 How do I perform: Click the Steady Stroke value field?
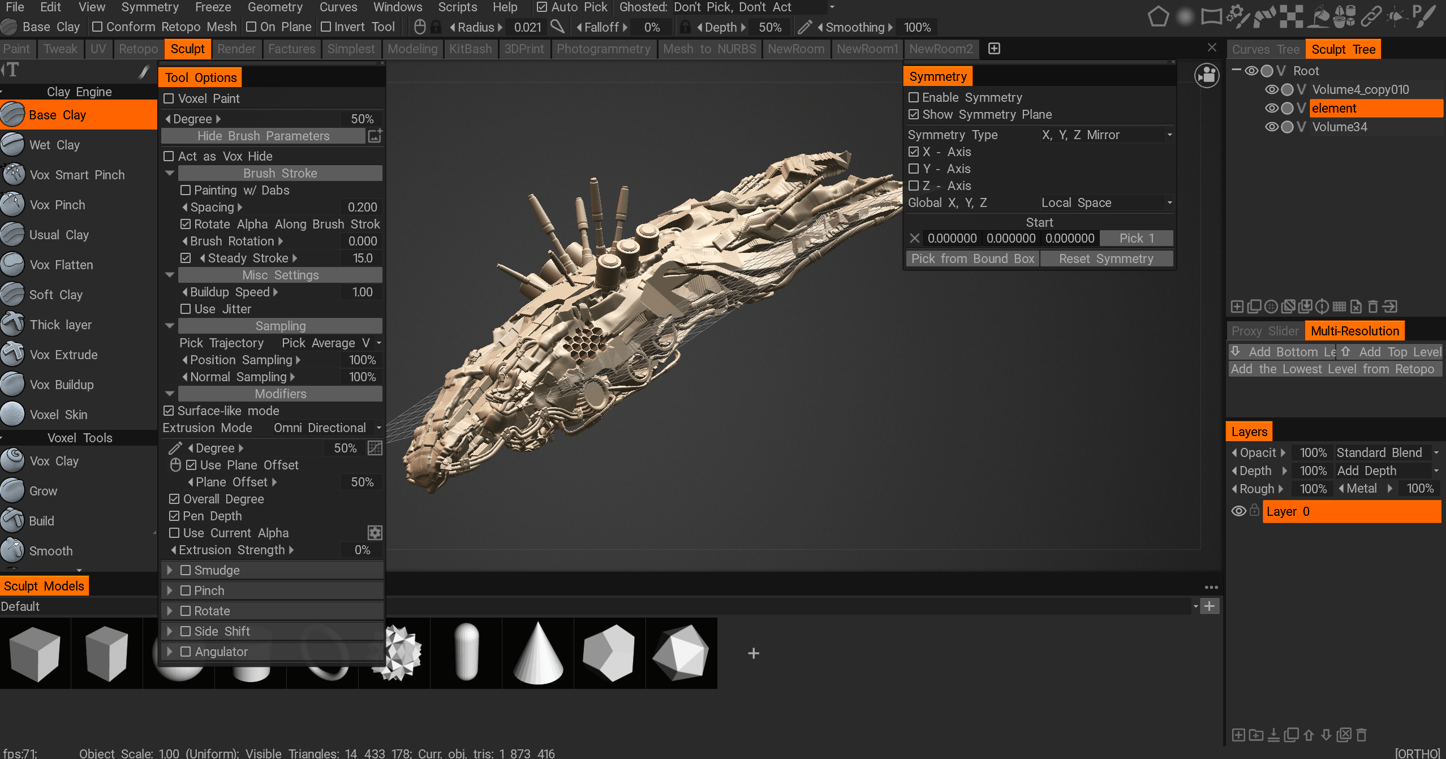point(362,258)
